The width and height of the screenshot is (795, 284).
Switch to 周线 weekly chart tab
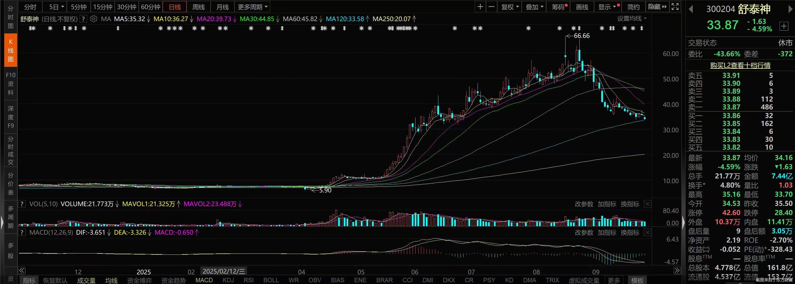click(198, 7)
